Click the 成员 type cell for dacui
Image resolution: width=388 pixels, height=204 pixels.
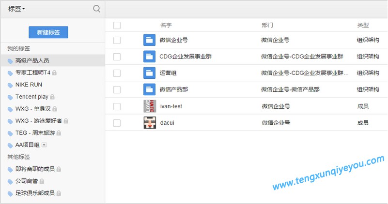(363, 123)
